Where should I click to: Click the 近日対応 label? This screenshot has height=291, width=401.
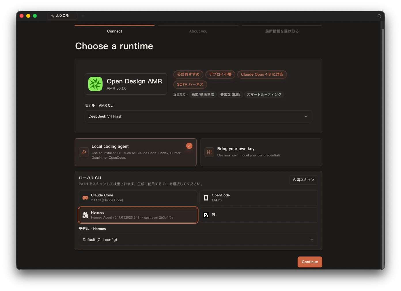point(179,95)
